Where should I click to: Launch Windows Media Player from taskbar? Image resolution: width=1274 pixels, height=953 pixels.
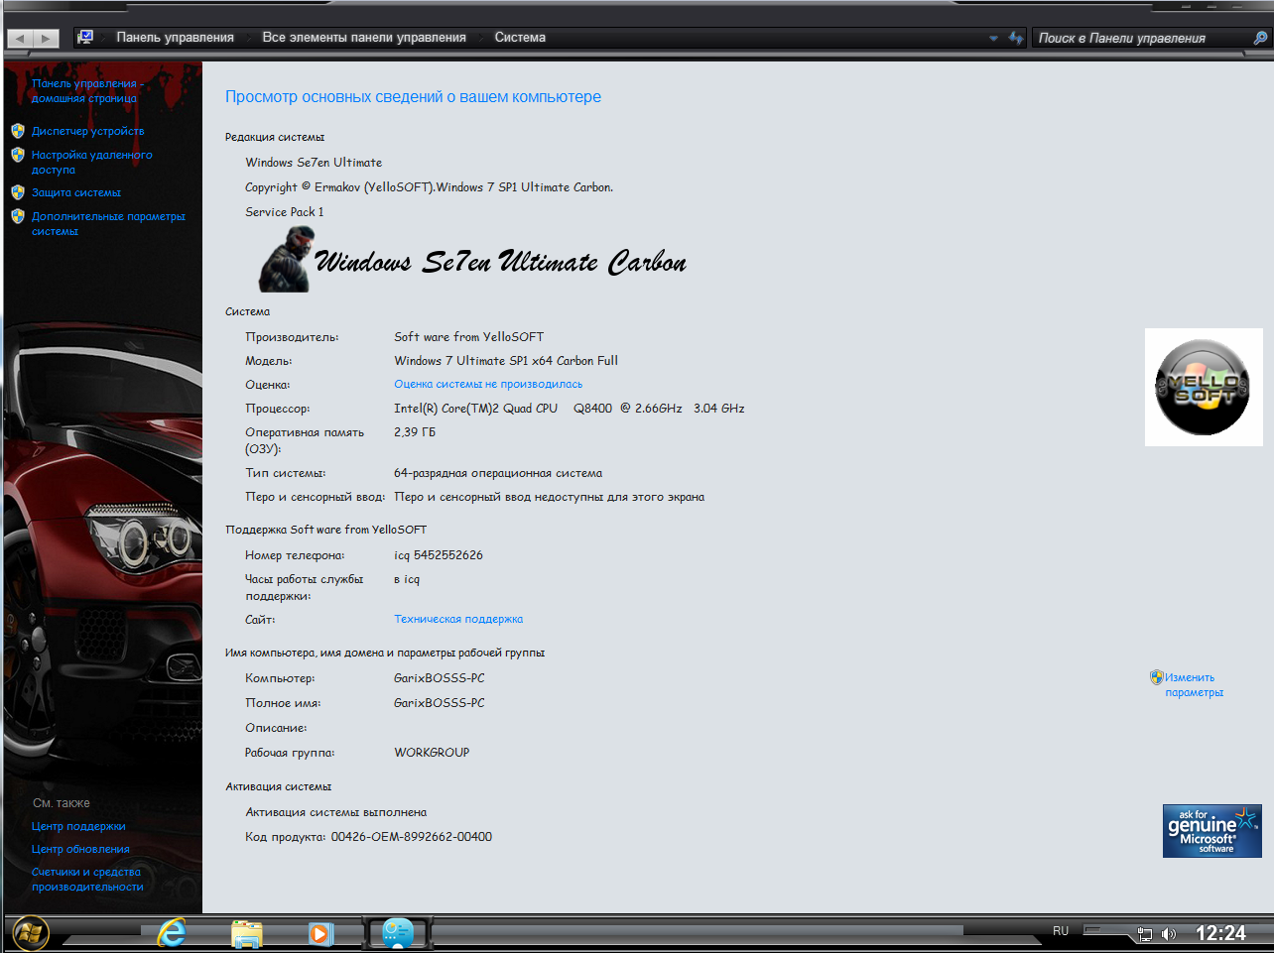320,933
